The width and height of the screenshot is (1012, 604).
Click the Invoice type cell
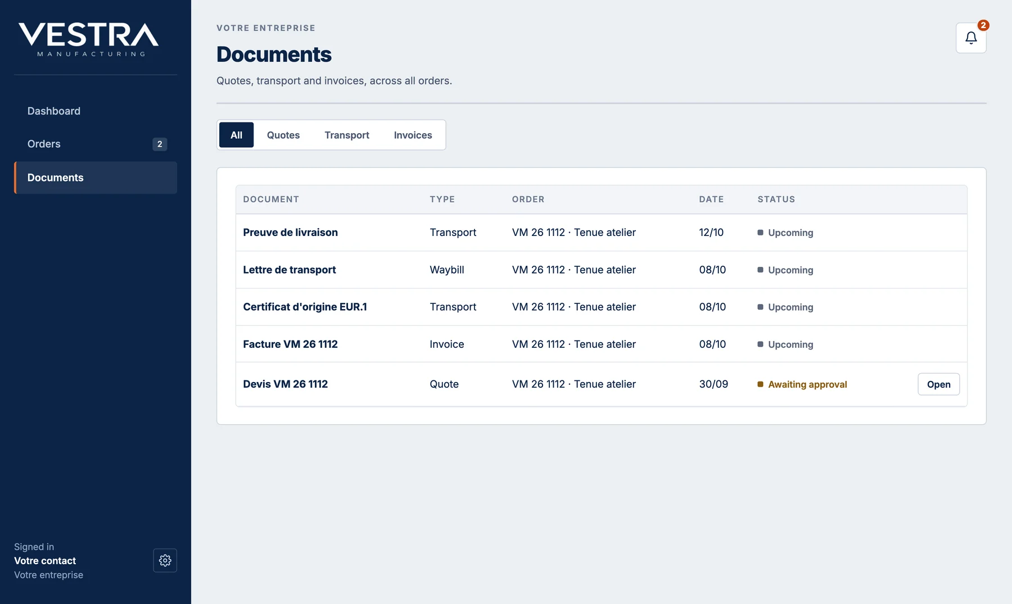coord(447,344)
